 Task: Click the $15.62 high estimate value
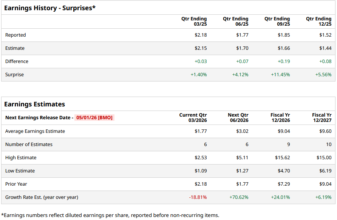click(x=282, y=158)
